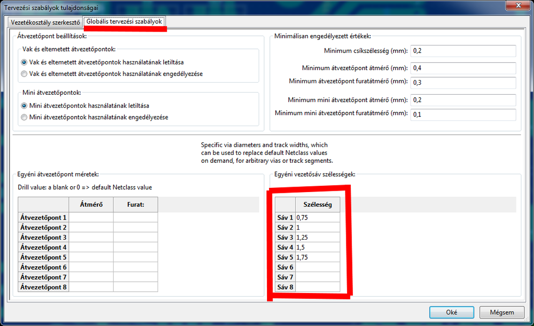Select the Sáv 3 width cell with 1,25

coord(318,238)
